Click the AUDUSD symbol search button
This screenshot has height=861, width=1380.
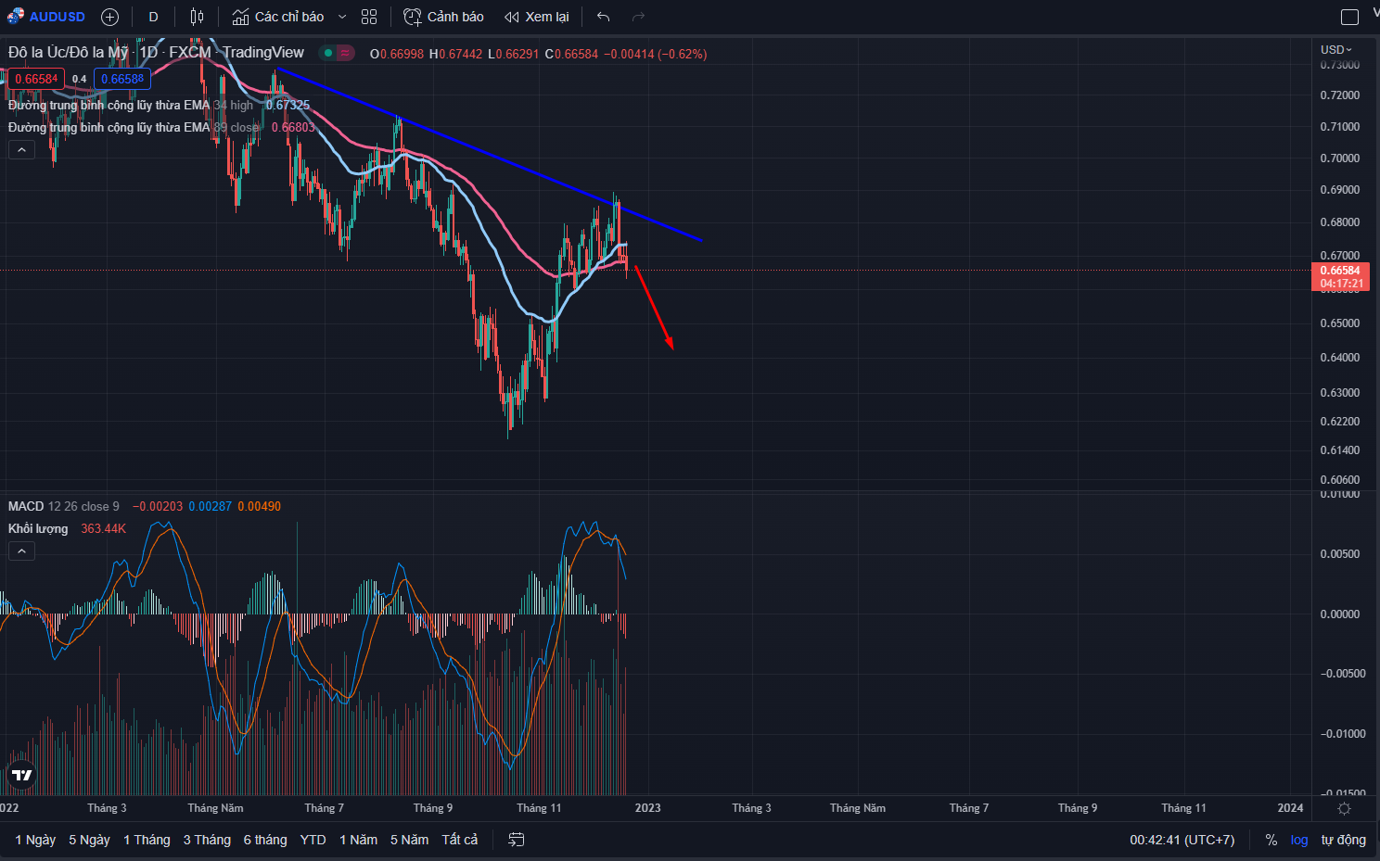click(x=46, y=17)
